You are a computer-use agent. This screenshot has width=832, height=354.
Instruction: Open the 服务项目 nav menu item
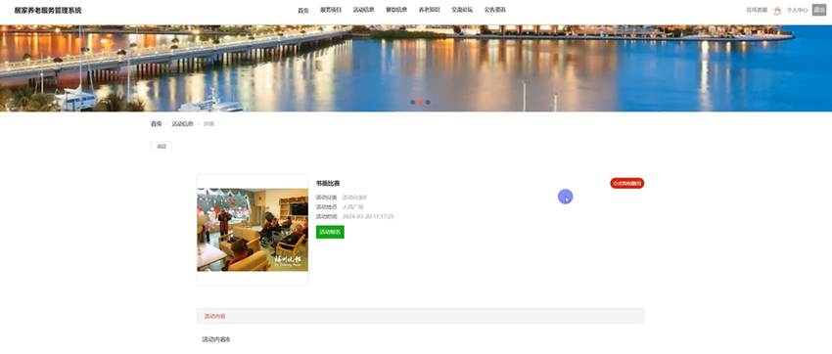tap(331, 10)
